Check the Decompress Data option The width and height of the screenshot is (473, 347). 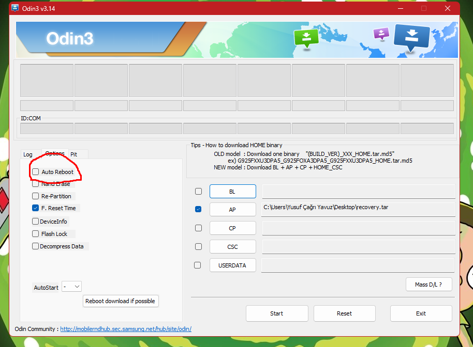pos(36,246)
